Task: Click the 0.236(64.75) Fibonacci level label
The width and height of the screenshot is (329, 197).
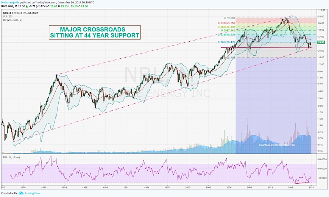Action: [226, 23]
